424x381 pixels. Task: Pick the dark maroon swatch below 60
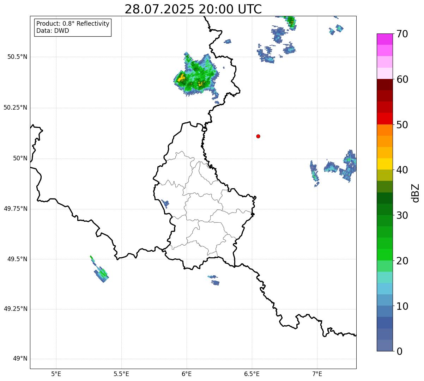pyautogui.click(x=385, y=85)
